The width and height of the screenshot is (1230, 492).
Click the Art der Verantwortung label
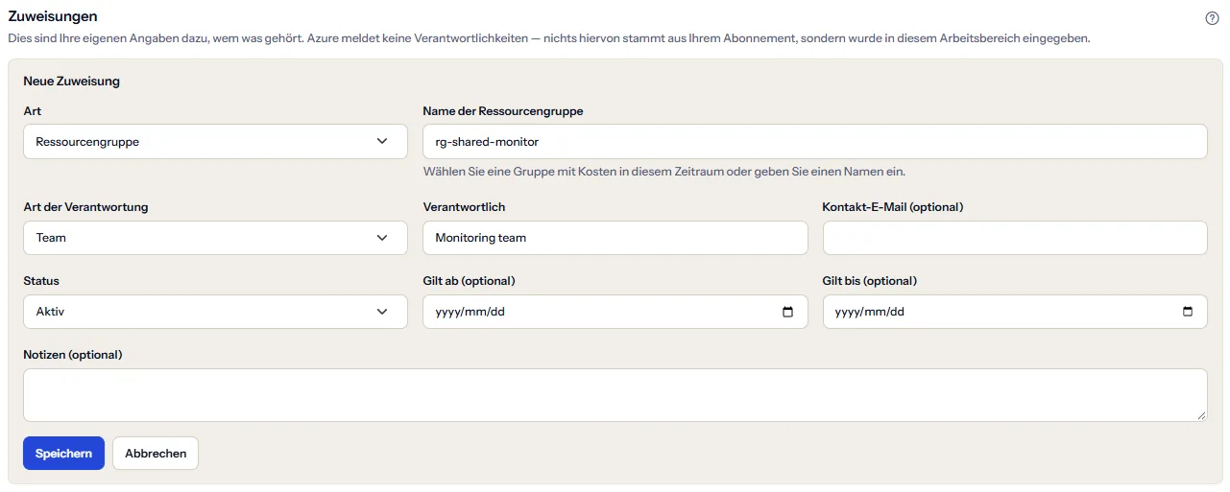(85, 207)
